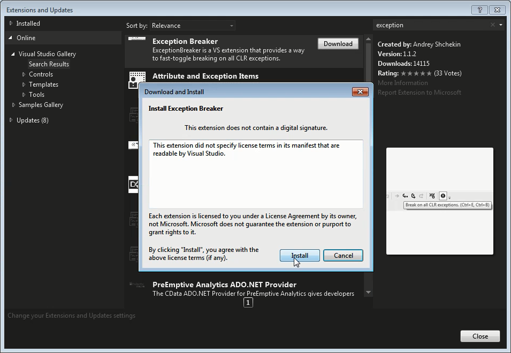Clear the search text with the X icon
The image size is (511, 353).
tap(493, 25)
